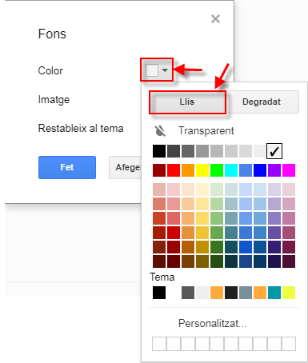308x363 pixels.
Task: Open the Color dropdown arrow
Action: pos(165,70)
